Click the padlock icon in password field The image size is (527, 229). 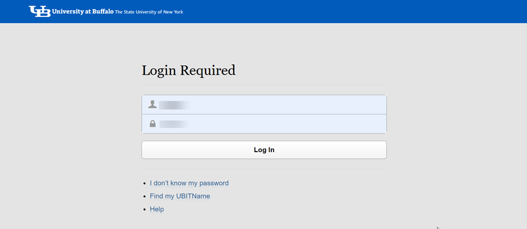pyautogui.click(x=152, y=123)
